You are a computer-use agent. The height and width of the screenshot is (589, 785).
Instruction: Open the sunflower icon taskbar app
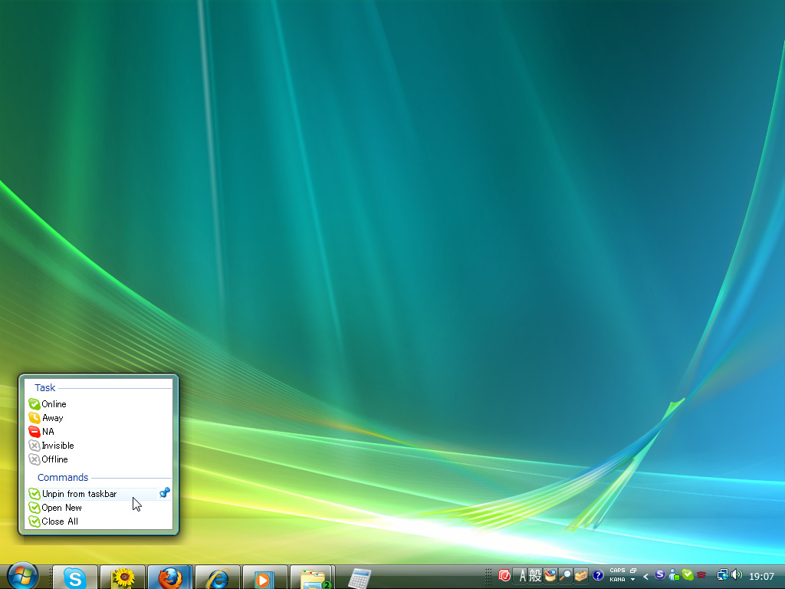(123, 577)
